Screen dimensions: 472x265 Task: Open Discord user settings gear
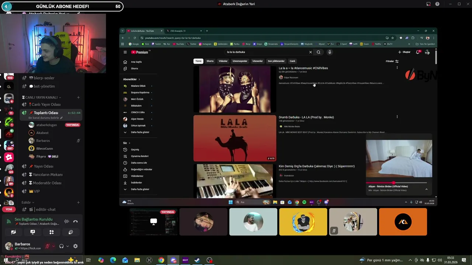(x=76, y=246)
